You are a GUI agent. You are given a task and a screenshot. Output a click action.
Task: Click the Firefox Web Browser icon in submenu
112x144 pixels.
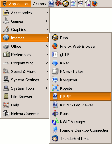(x=55, y=46)
